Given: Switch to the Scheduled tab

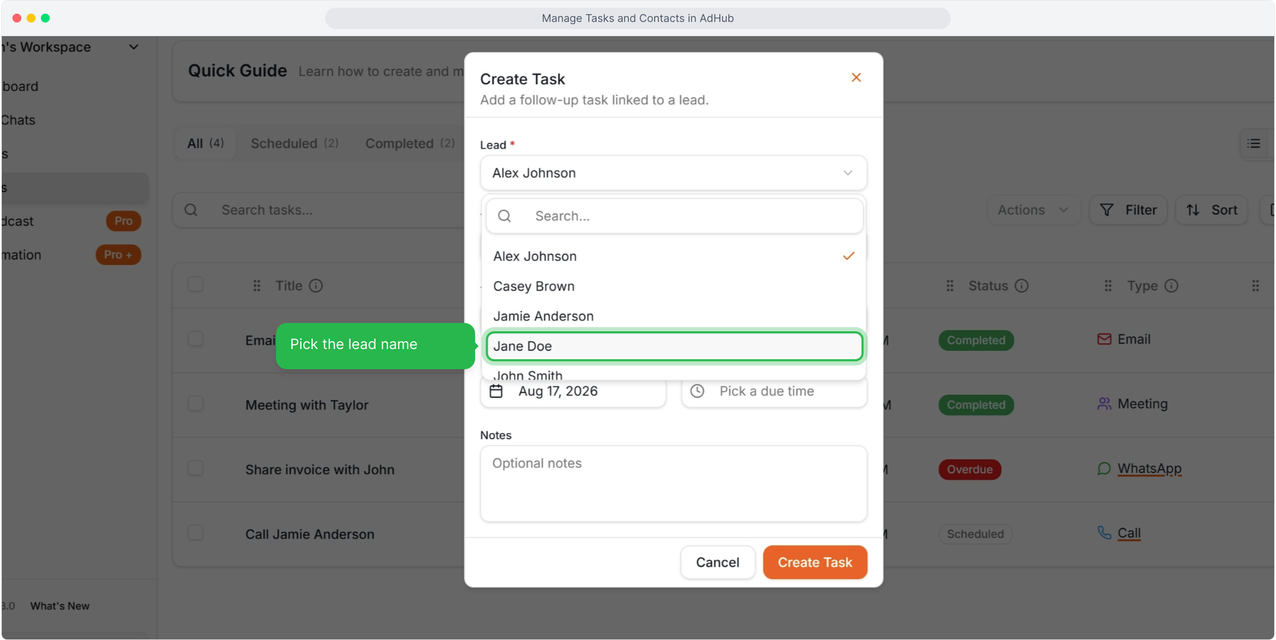Looking at the screenshot, I should coord(294,143).
